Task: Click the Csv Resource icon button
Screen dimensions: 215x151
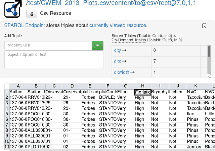Action: 32,14
